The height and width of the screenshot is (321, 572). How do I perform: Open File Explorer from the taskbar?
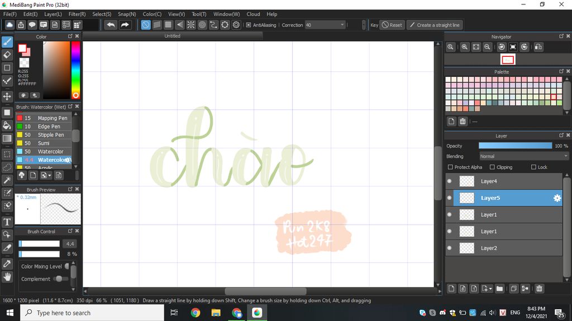click(216, 313)
